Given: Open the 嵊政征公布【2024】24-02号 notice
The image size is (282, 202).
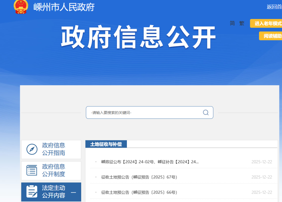Looking at the screenshot, I should coord(150,162).
